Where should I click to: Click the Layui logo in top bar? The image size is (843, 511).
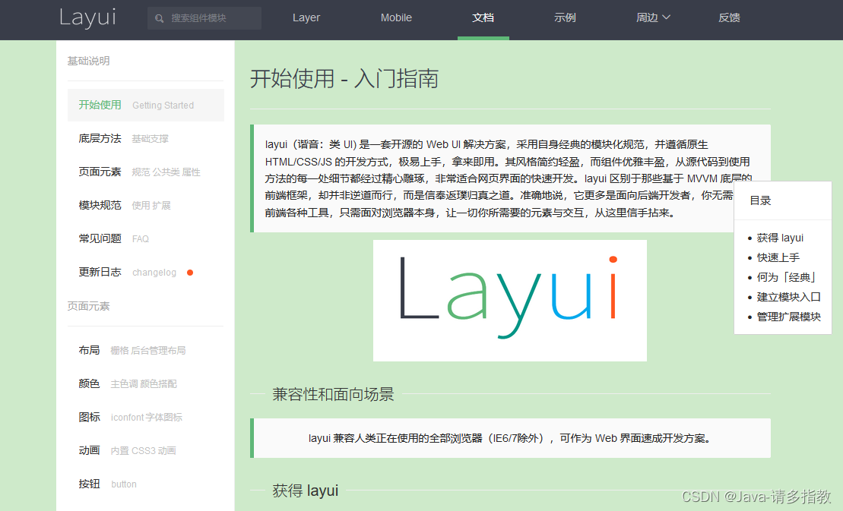[x=86, y=18]
